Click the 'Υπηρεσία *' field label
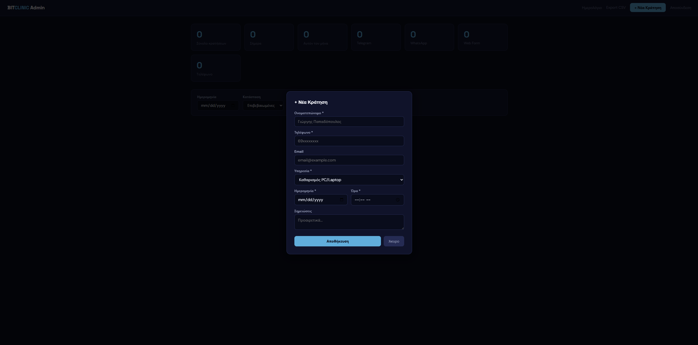The image size is (698, 345). [303, 171]
